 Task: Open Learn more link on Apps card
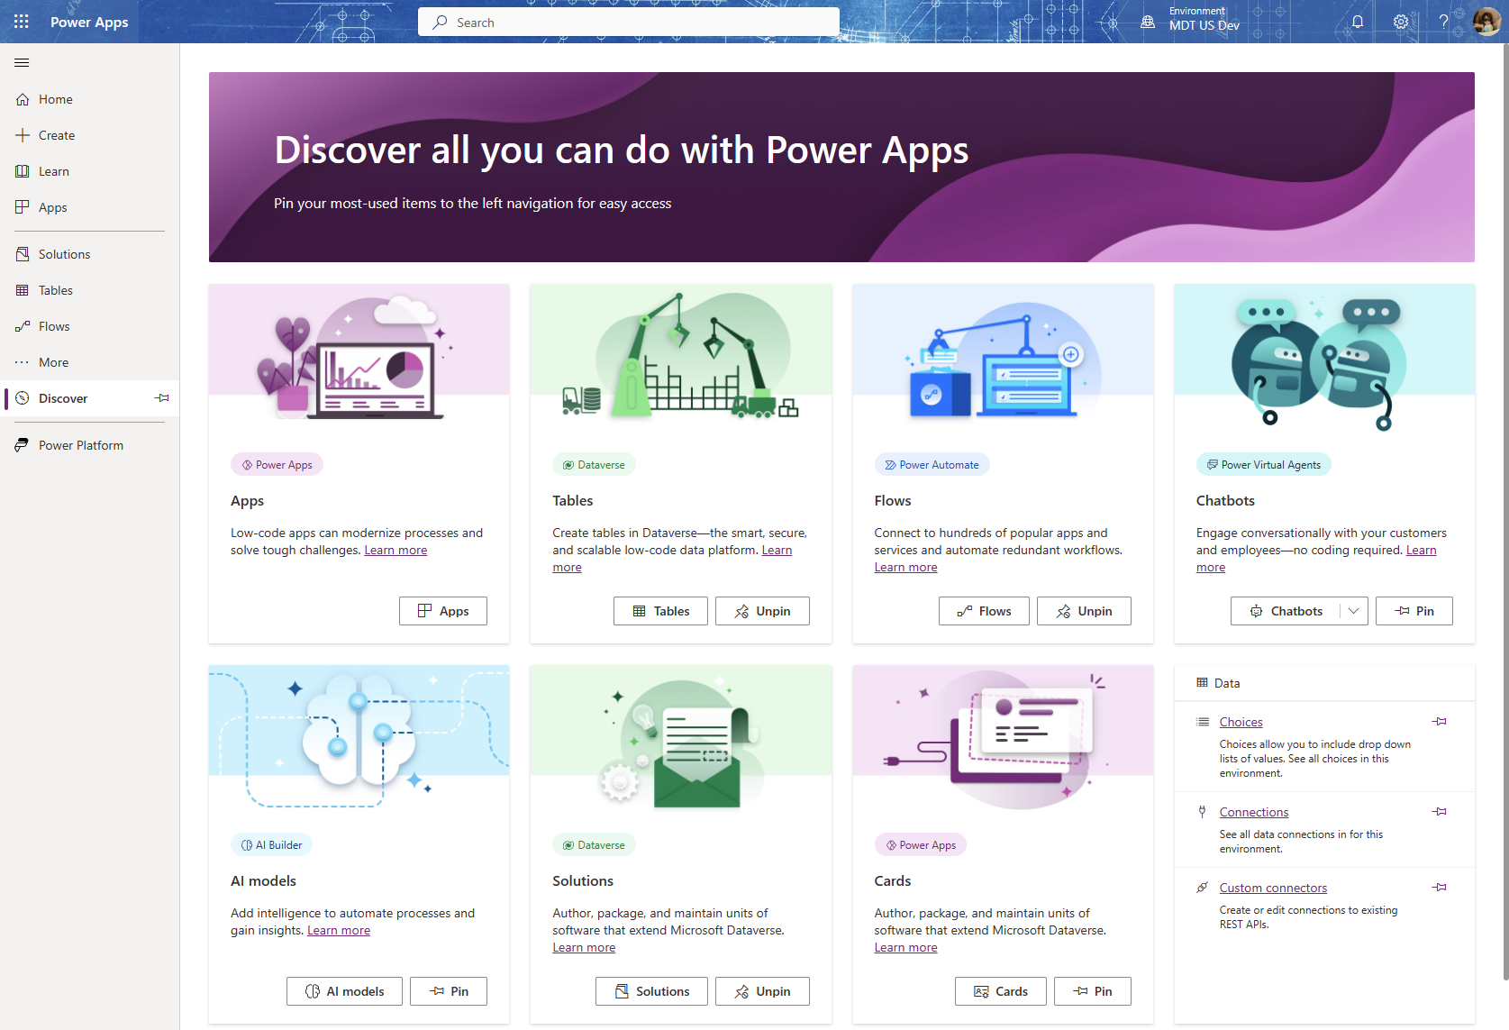tap(395, 551)
